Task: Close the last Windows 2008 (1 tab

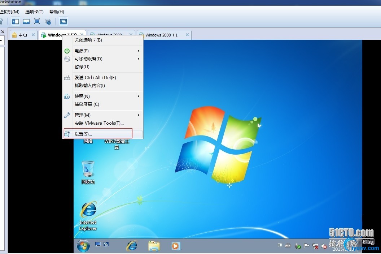Action: tap(187, 35)
